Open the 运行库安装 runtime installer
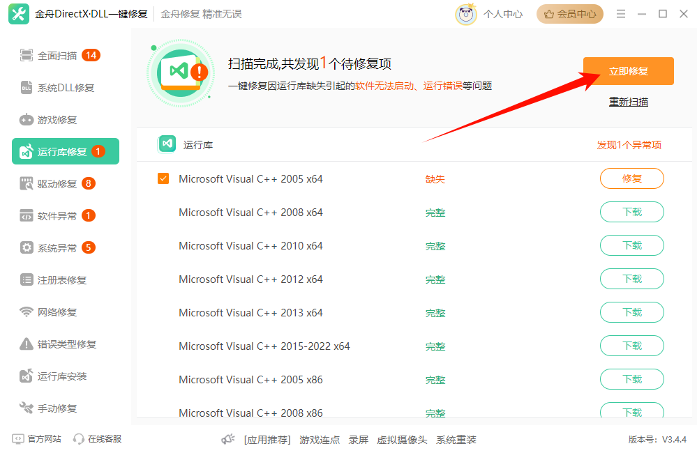The image size is (697, 453). [x=60, y=376]
